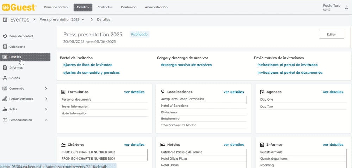Click the Personalización sliders icon

(x=5, y=120)
